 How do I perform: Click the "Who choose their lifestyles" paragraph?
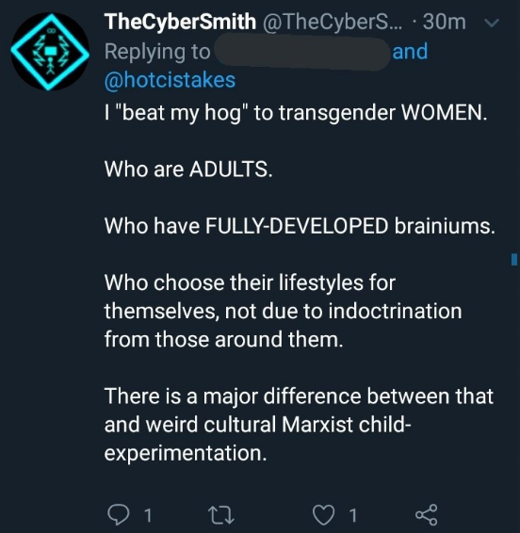tap(283, 311)
